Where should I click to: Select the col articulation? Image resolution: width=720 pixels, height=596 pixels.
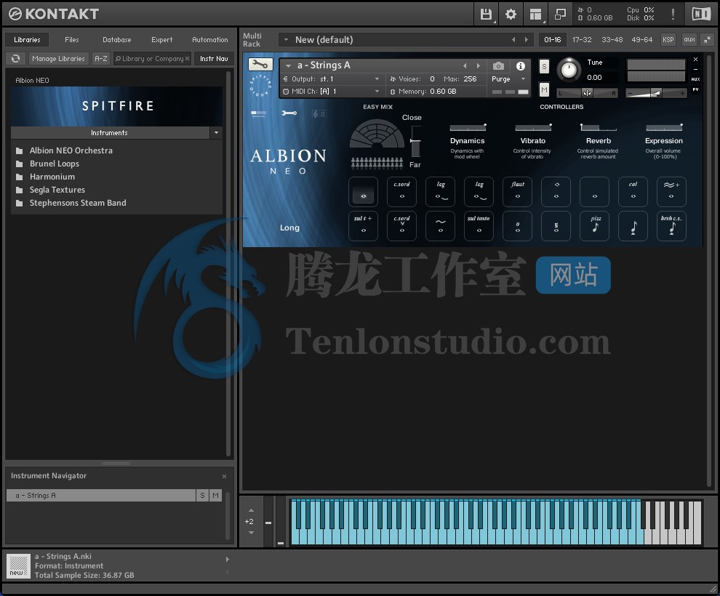(633, 191)
